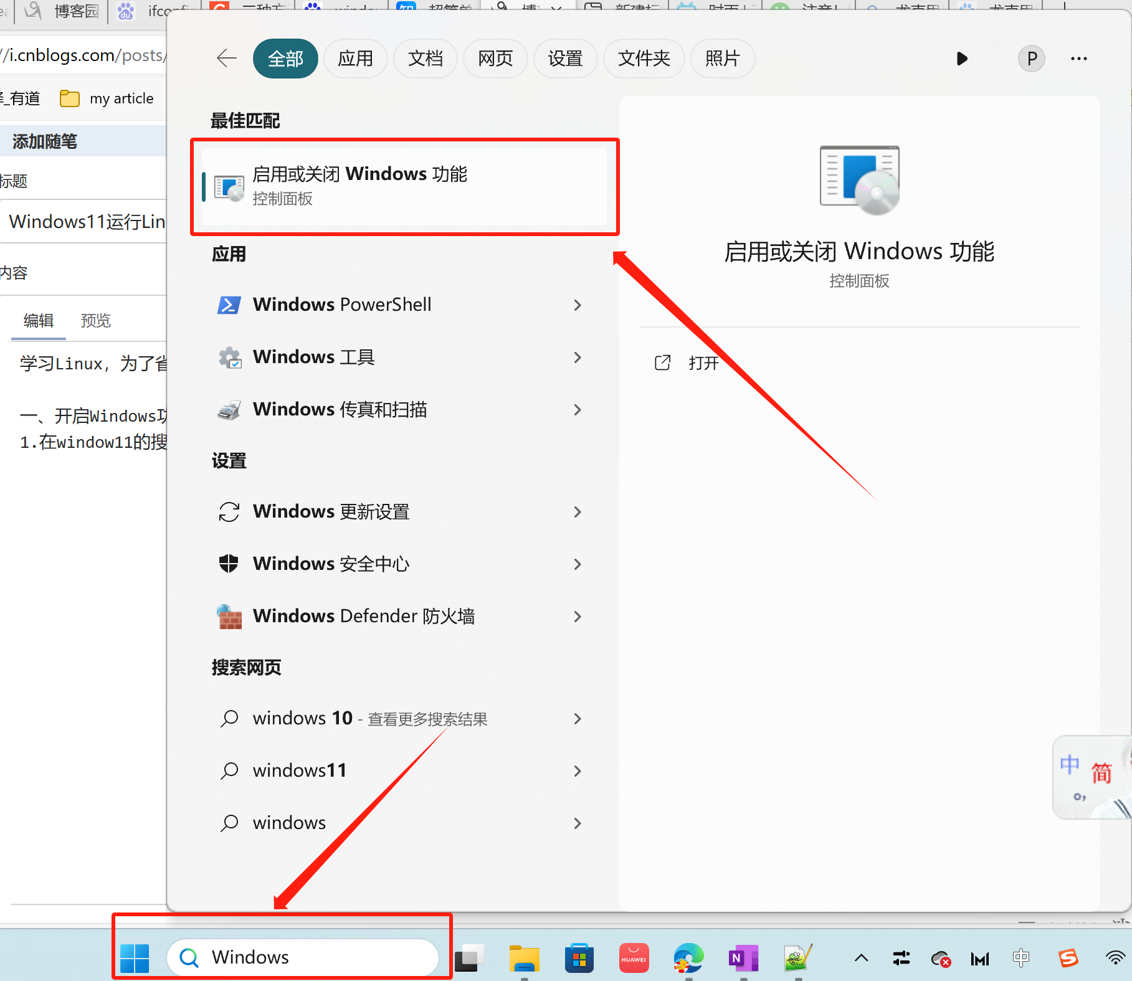The width and height of the screenshot is (1132, 981).
Task: Select the 全部 filter tab
Action: coord(285,59)
